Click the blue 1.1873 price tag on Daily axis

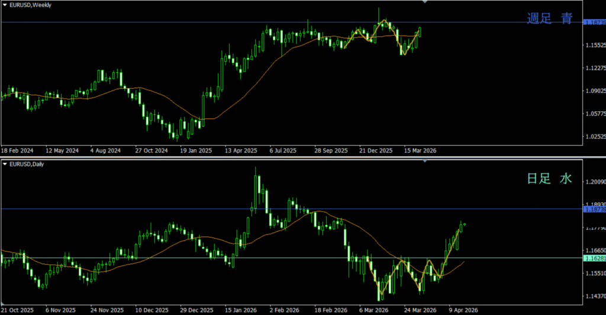coord(594,209)
